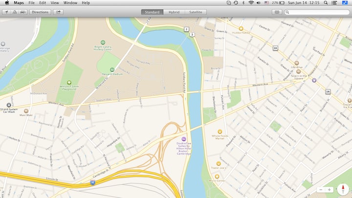
Task: Open the Share button dropdown
Action: coord(59,12)
